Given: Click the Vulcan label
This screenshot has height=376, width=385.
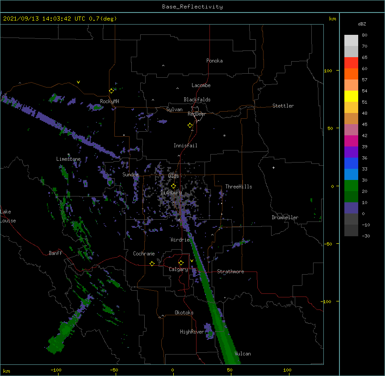Looking at the screenshot, I should pyautogui.click(x=243, y=354).
